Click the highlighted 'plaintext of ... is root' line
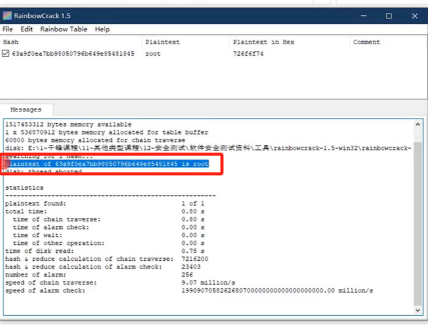Image resolution: width=428 pixels, height=325 pixels. 107,164
